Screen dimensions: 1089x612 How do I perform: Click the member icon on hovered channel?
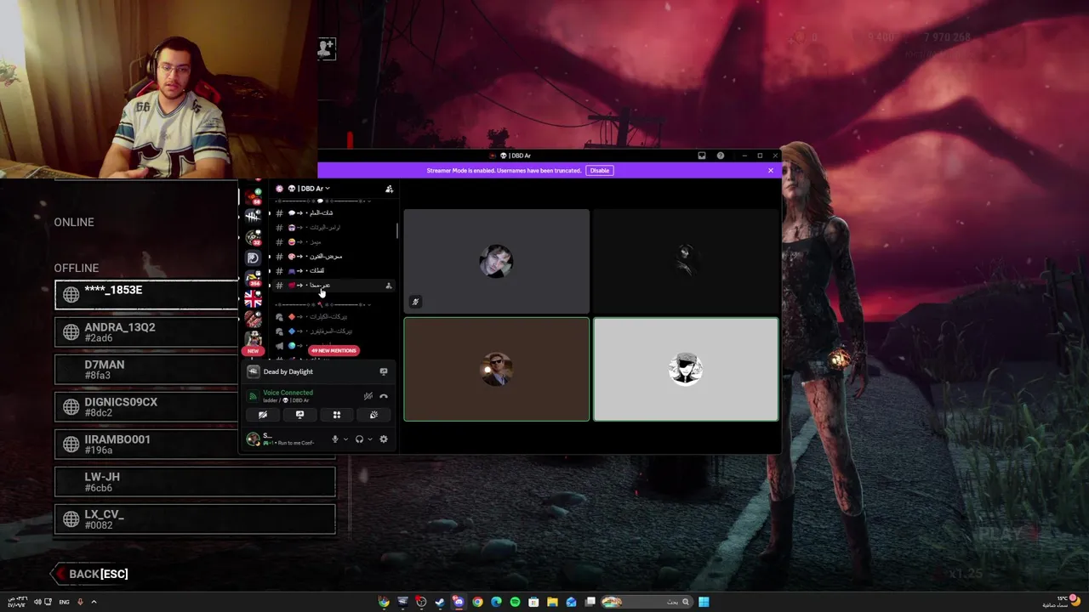pos(389,286)
